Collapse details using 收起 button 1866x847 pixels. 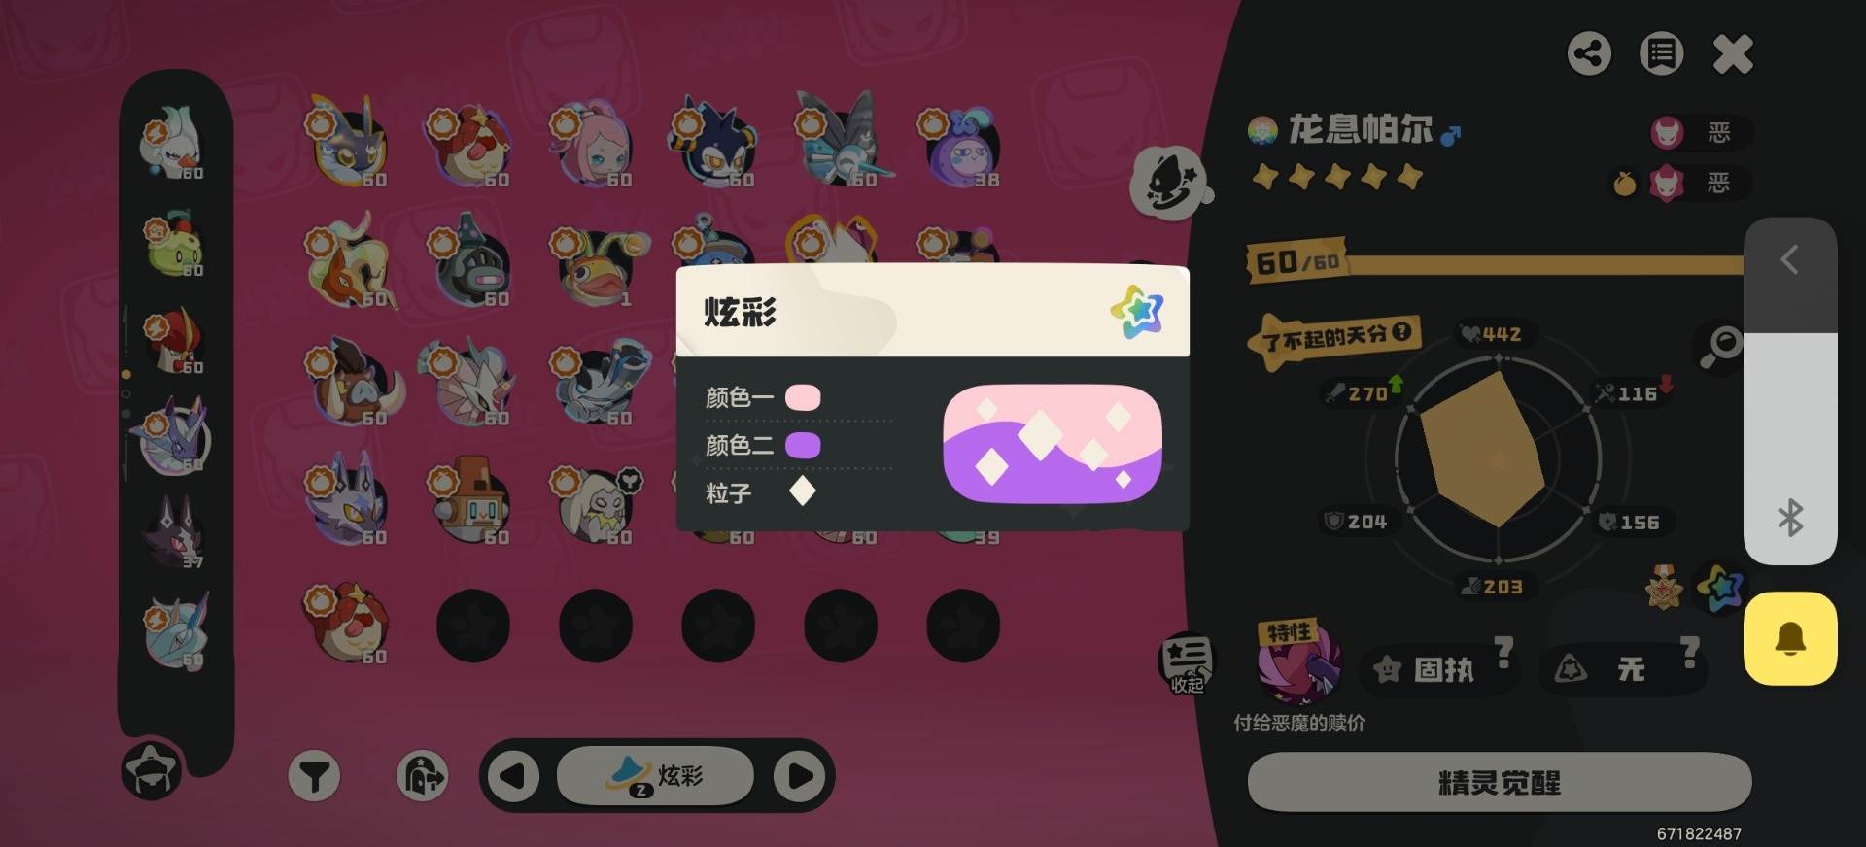tap(1187, 662)
